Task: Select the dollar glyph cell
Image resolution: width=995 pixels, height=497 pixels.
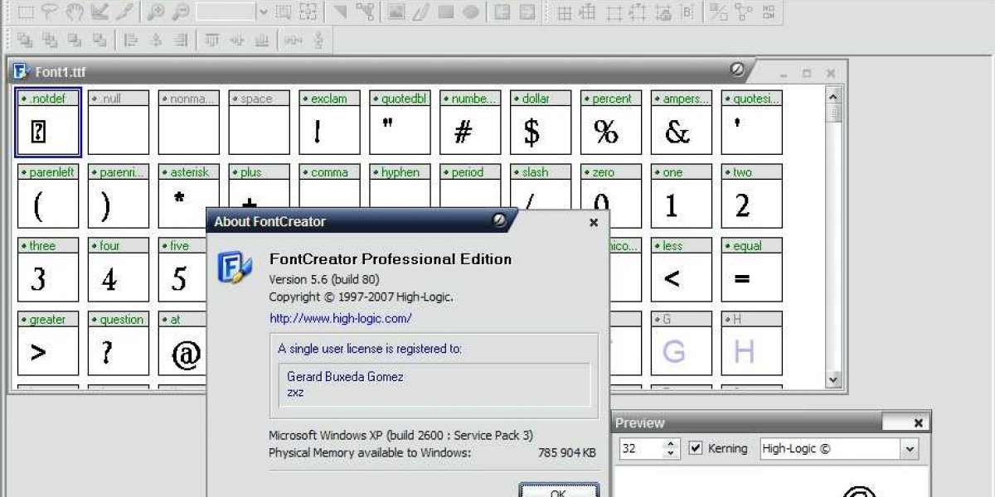Action: point(541,123)
